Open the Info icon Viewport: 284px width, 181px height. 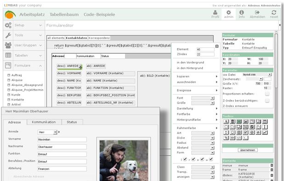(241, 12)
